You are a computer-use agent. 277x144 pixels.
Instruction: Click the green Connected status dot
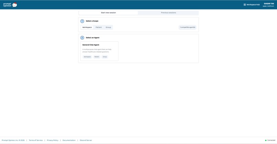tap(266, 140)
